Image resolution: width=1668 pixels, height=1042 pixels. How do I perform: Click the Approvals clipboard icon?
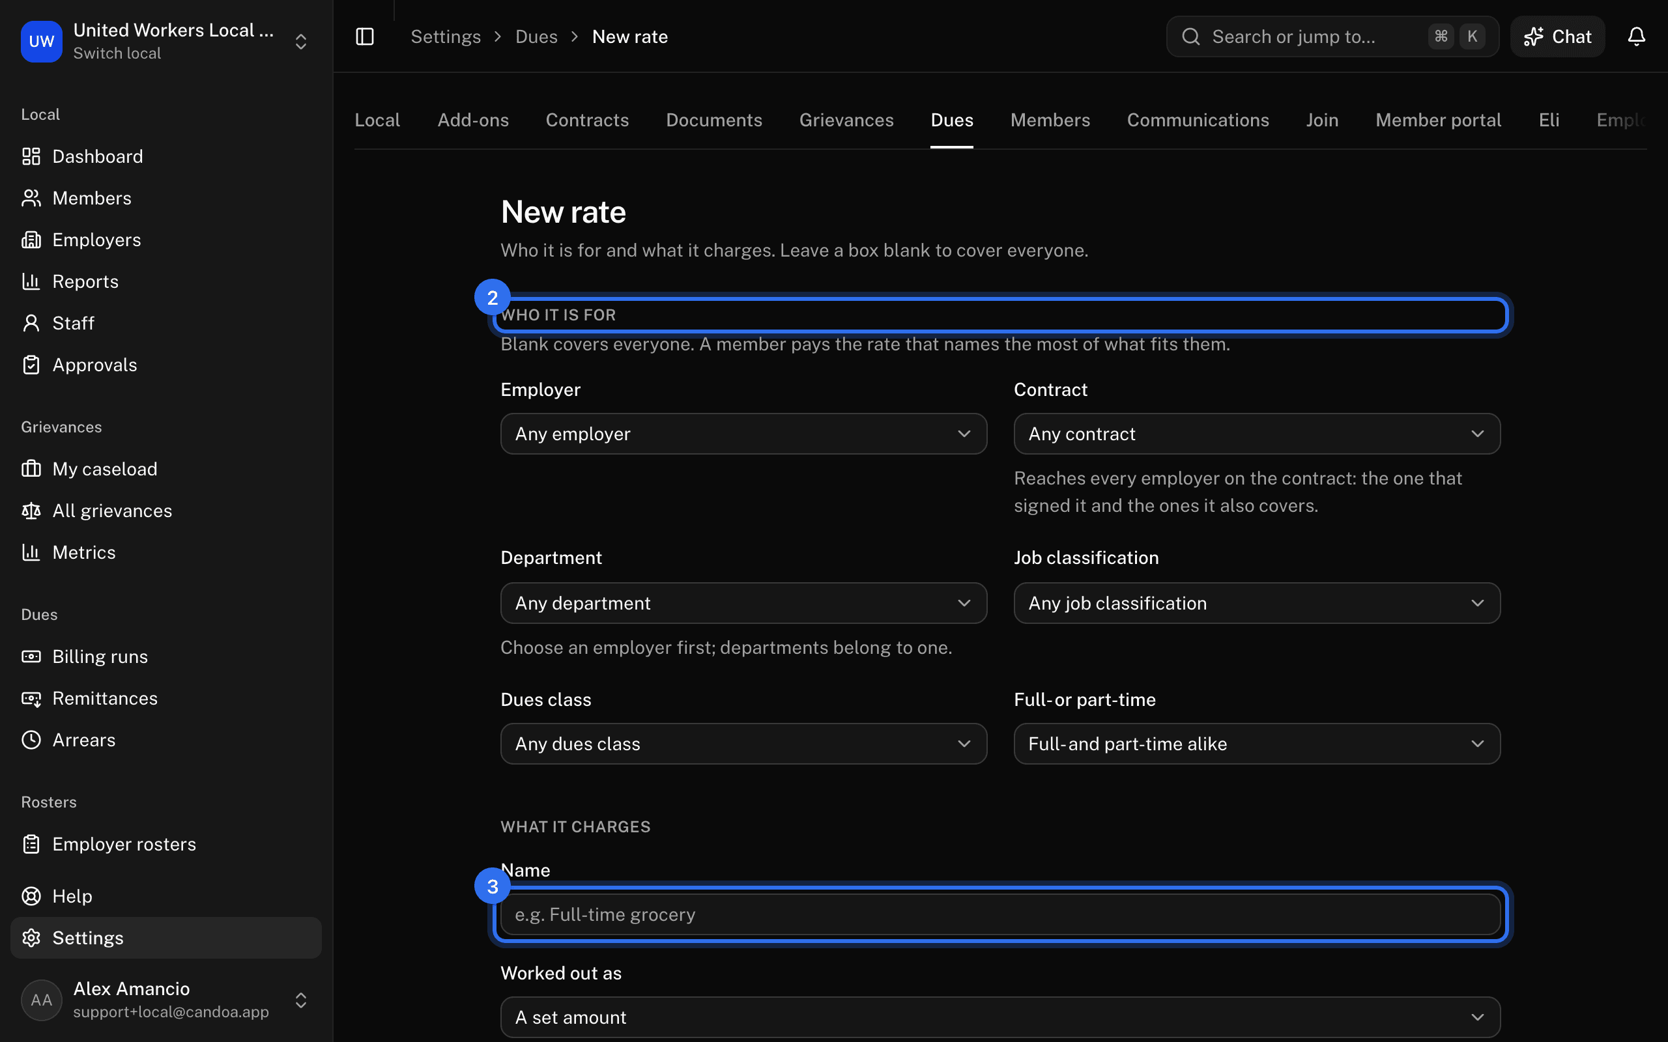[31, 365]
